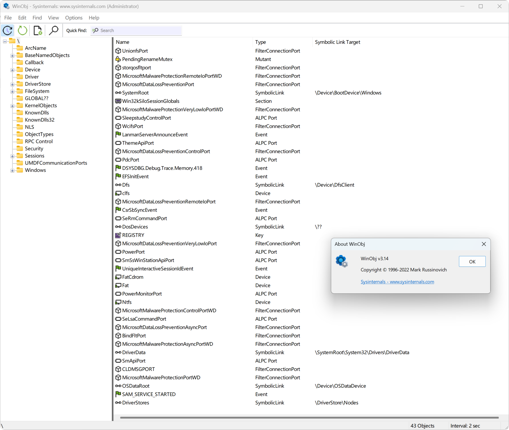Open the Edit menu
Screen dimensions: 509x430
pyautogui.click(x=22, y=18)
